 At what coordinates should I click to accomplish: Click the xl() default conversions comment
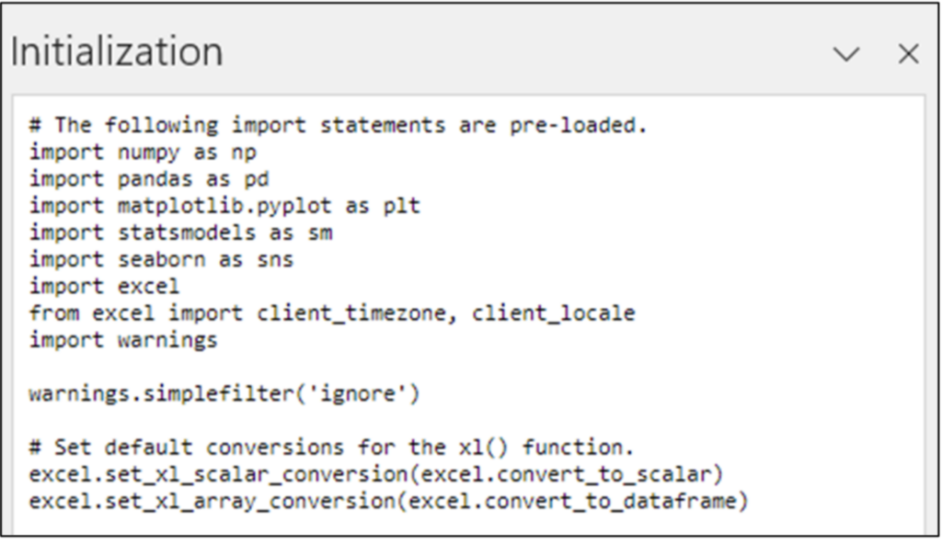[x=331, y=448]
